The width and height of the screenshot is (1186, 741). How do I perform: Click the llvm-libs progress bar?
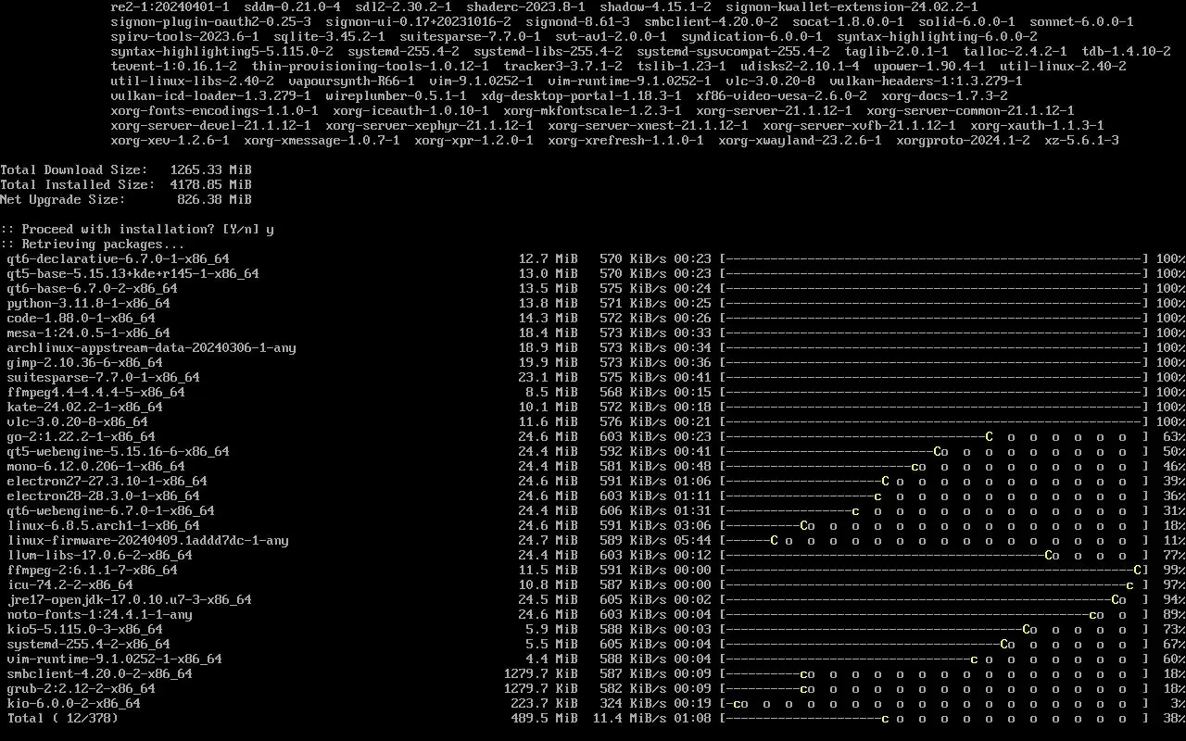(x=934, y=555)
